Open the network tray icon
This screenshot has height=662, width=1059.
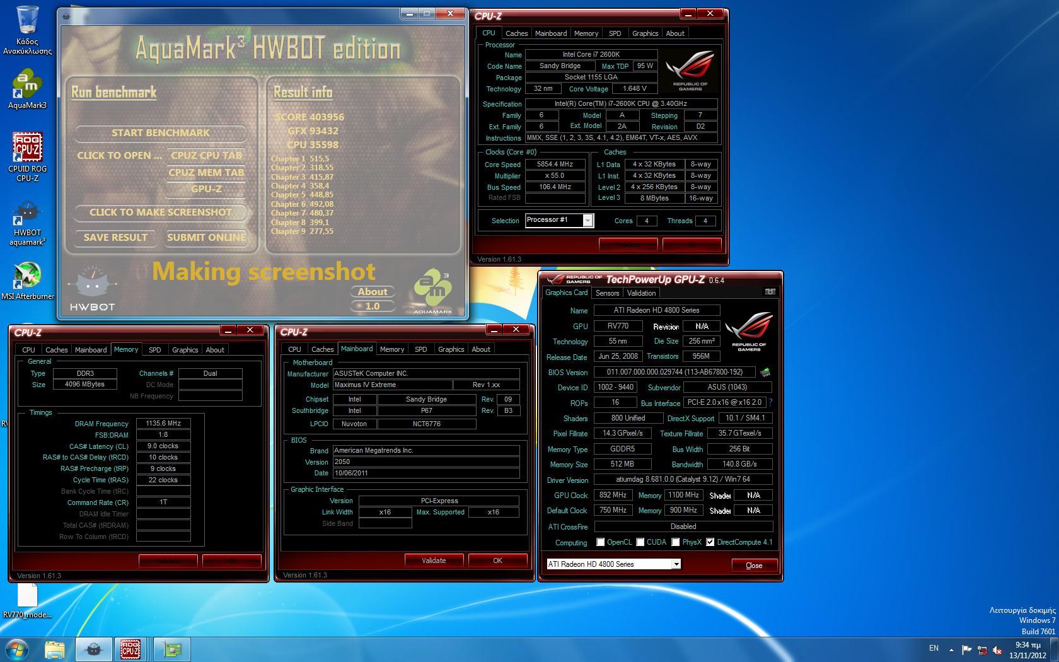[x=982, y=649]
